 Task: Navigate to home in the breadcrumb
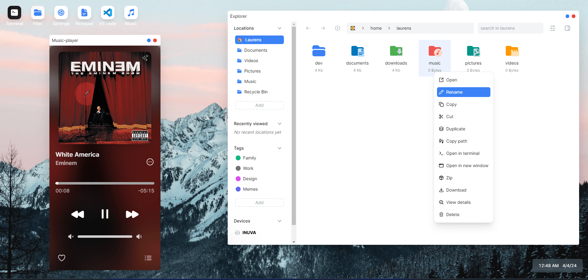tap(376, 28)
